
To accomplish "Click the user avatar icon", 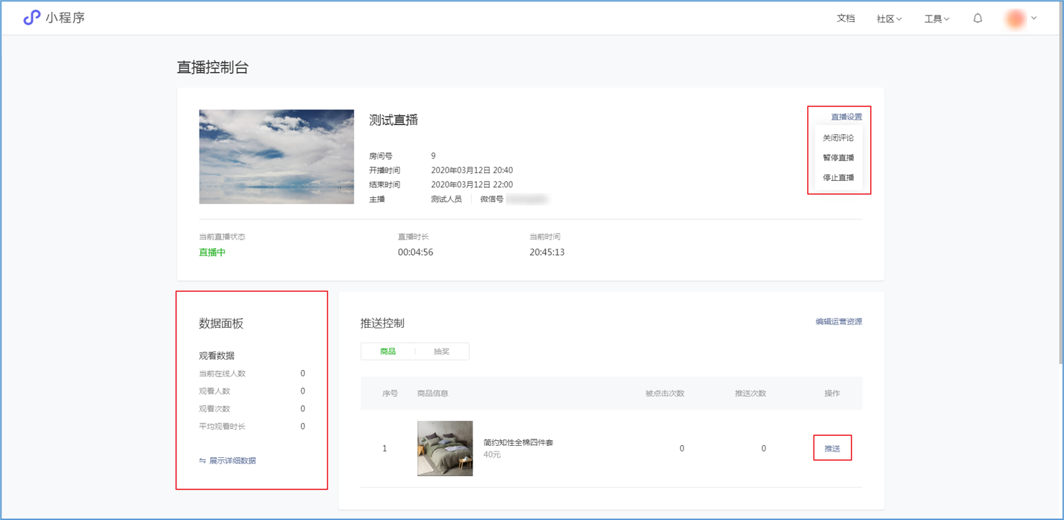I will [1015, 19].
